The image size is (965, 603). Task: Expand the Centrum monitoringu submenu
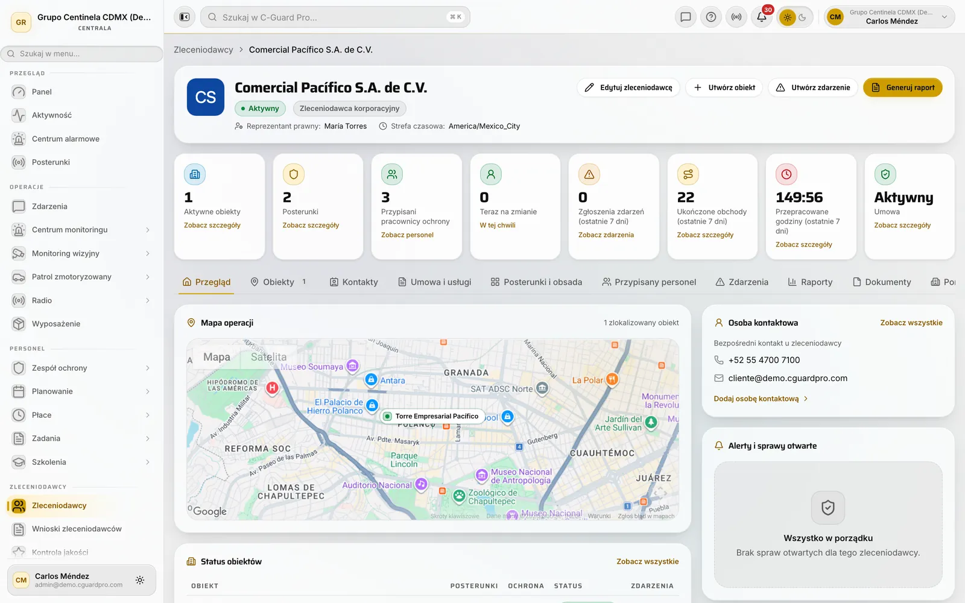(148, 230)
